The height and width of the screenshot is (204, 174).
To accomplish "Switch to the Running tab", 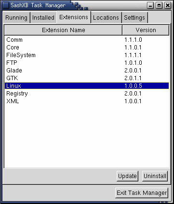I will [x=16, y=17].
